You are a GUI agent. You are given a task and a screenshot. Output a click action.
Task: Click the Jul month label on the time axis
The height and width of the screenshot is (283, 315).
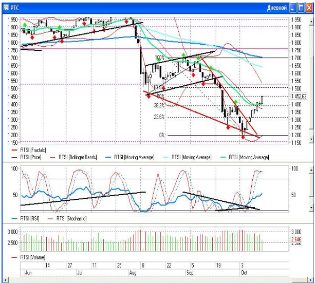80,273
